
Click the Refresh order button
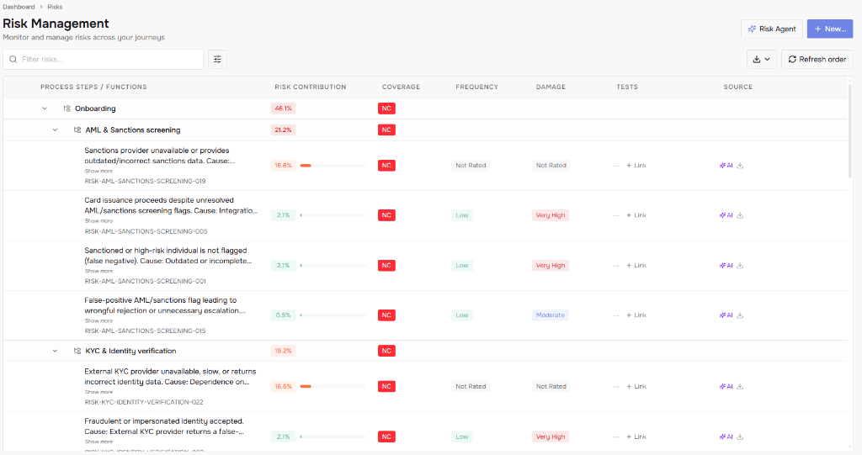tap(817, 60)
